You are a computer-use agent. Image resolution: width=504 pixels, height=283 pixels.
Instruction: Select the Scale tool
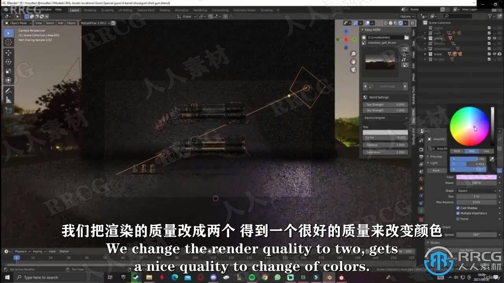coord(8,71)
